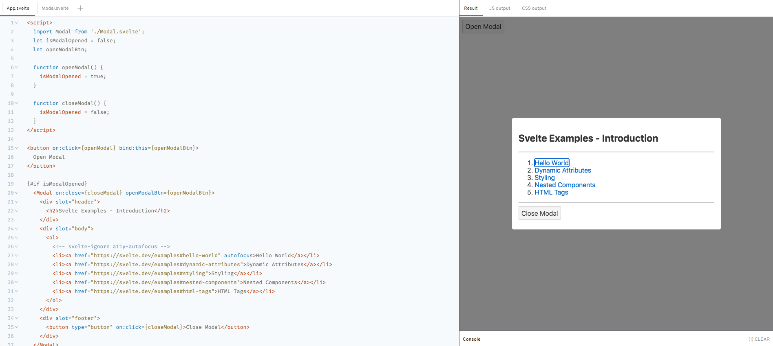
Task: Collapse the ol list fold at line 25
Action: coord(17,238)
